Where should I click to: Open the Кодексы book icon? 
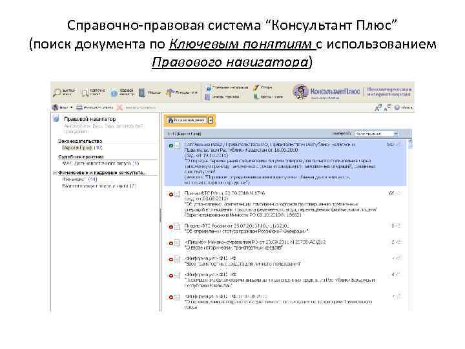tap(142, 93)
